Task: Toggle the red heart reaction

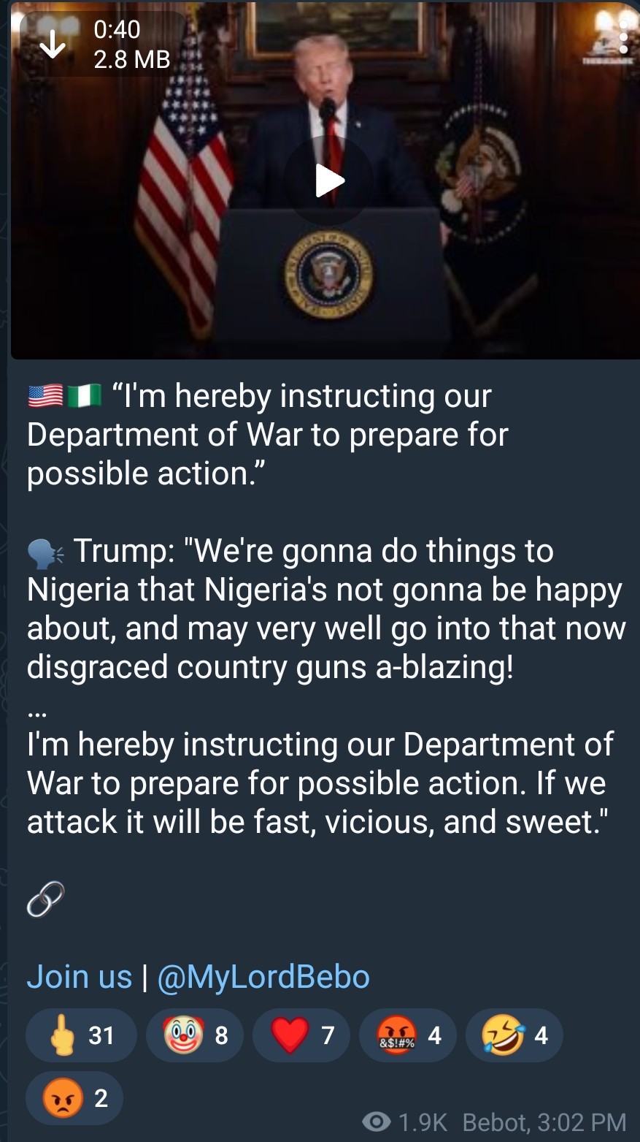Action: coord(301,1035)
